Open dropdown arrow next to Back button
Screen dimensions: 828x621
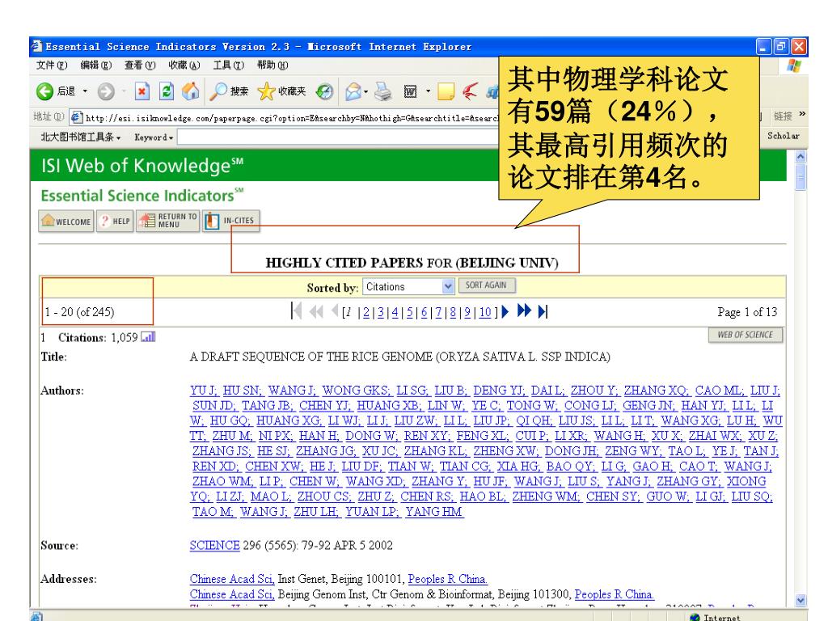click(84, 91)
